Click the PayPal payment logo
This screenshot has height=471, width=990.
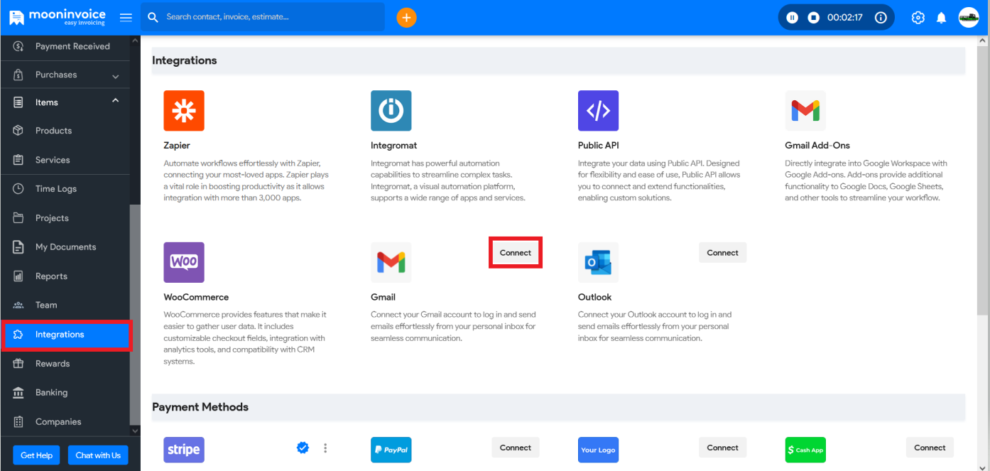[391, 450]
